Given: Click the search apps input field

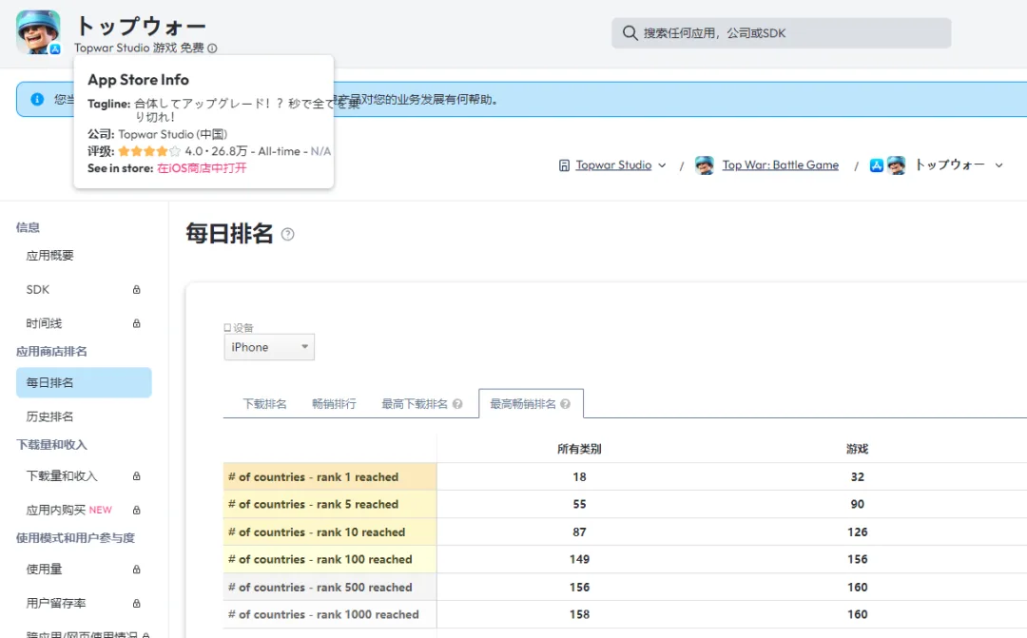Looking at the screenshot, I should (x=789, y=33).
